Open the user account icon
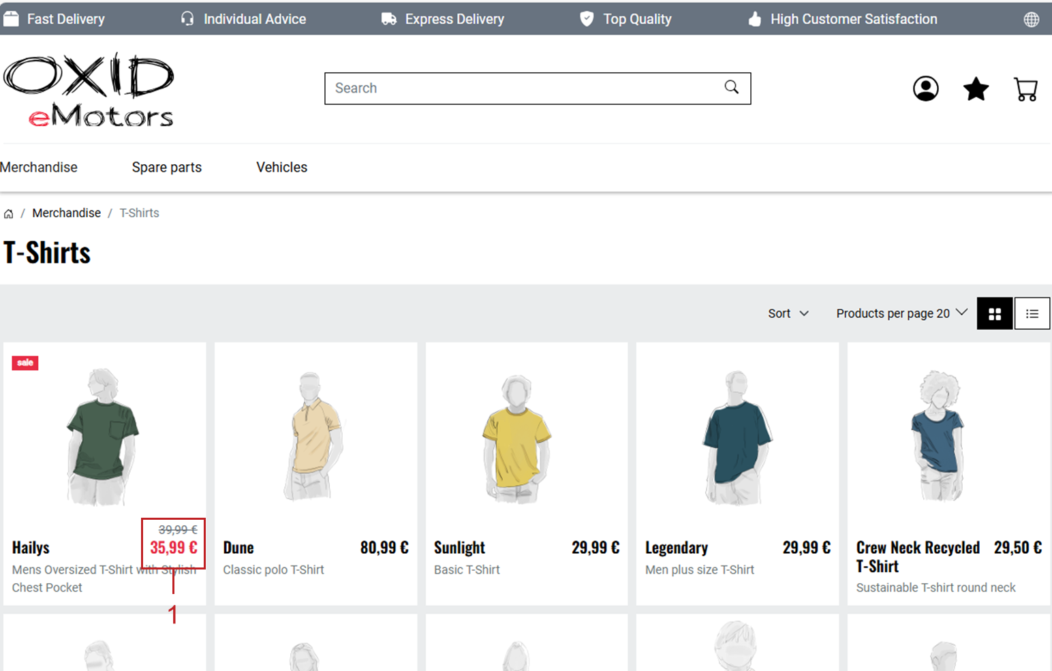Image resolution: width=1052 pixels, height=671 pixels. (x=925, y=89)
